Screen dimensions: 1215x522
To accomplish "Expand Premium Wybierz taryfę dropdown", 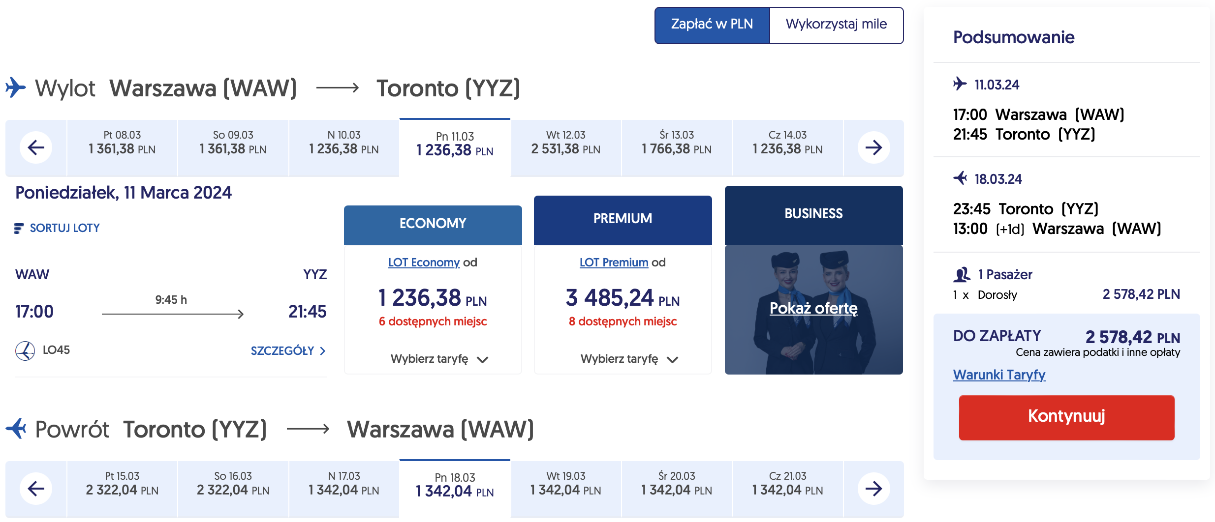I will pyautogui.click(x=629, y=359).
